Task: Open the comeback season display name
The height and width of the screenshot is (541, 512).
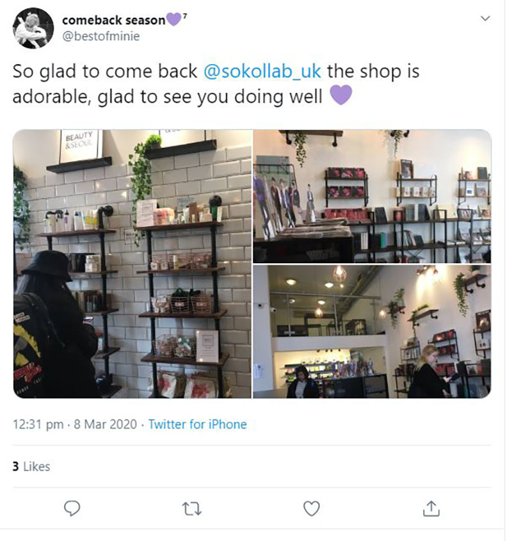Action: click(x=113, y=20)
